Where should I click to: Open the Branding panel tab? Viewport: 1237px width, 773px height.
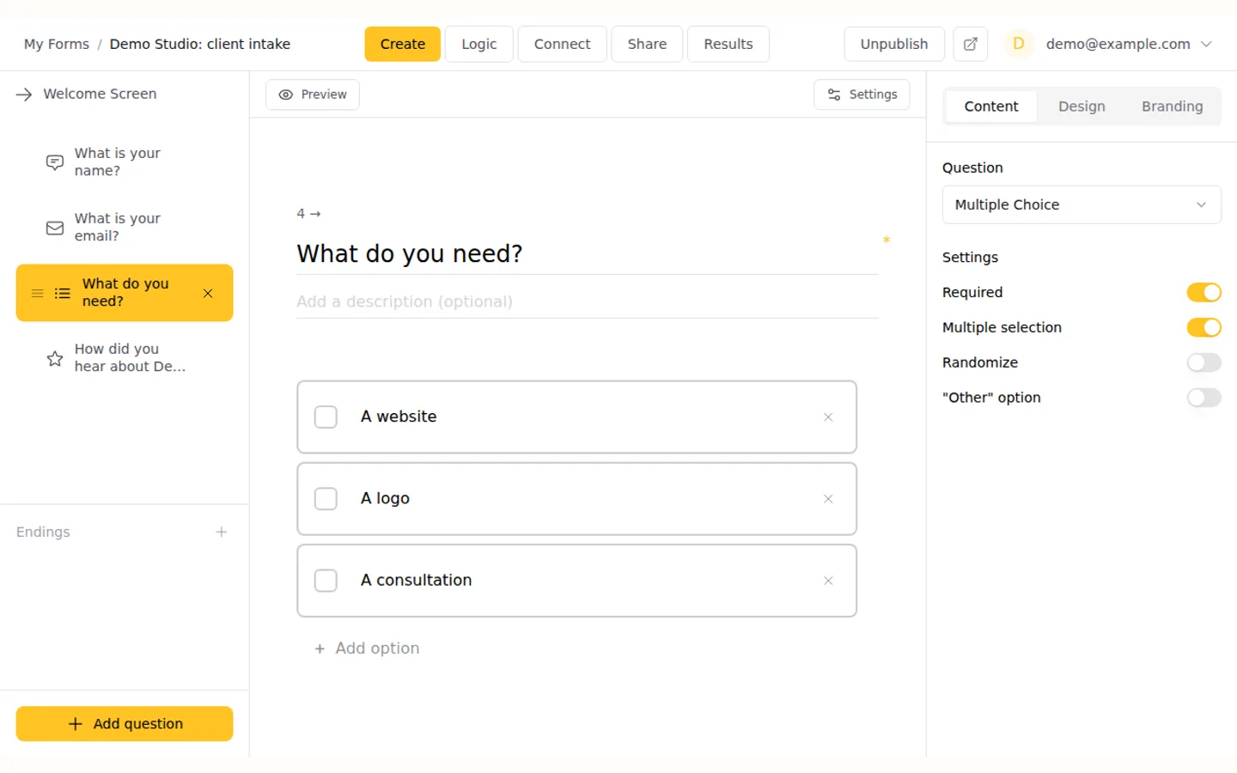[1172, 107]
